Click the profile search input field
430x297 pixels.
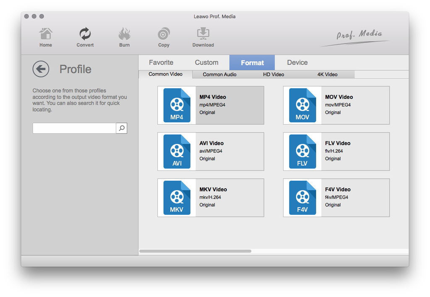click(74, 128)
